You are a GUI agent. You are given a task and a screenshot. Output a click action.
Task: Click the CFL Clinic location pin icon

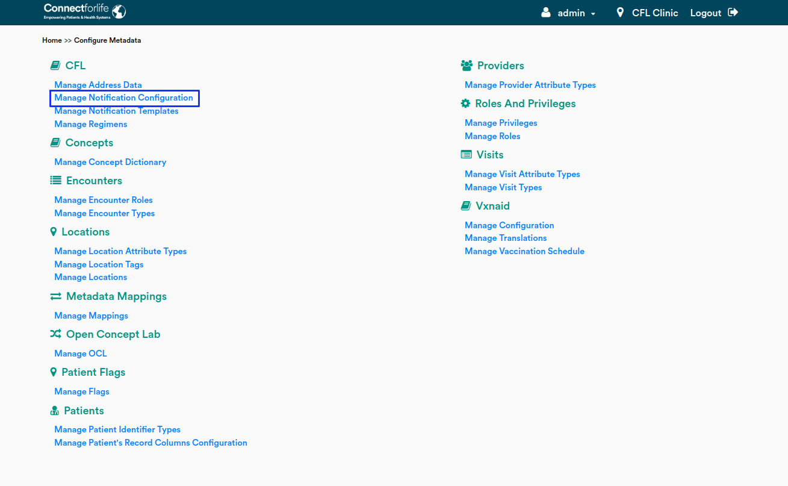(620, 13)
